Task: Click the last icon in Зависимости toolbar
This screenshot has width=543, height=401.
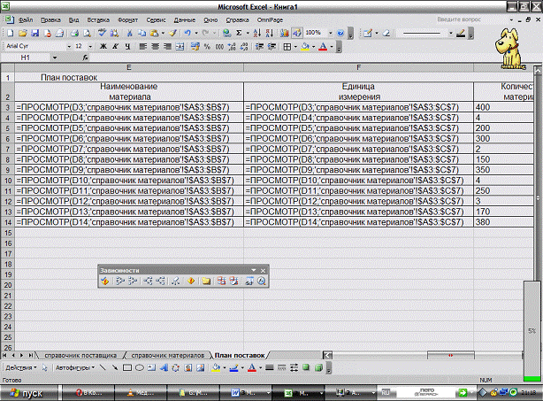Action: (x=262, y=281)
